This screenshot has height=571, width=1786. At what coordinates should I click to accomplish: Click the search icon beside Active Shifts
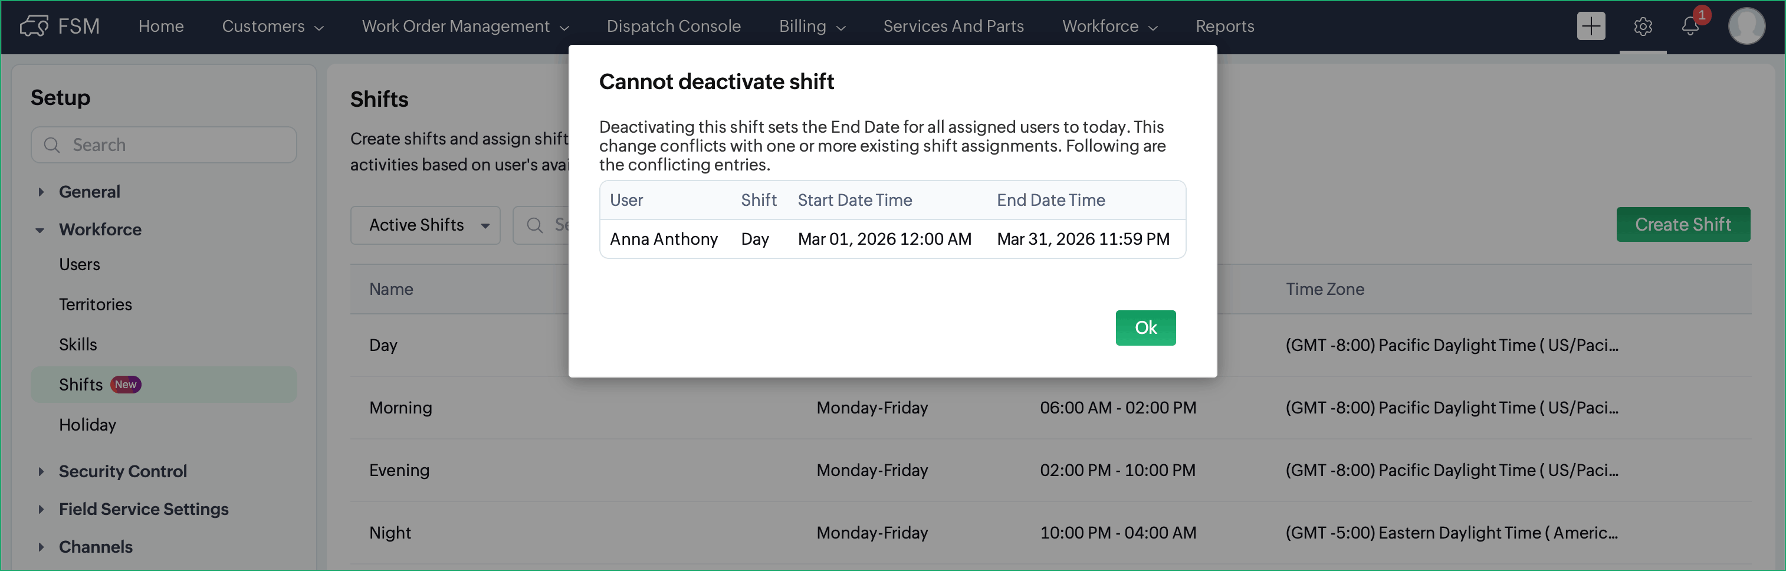tap(534, 225)
